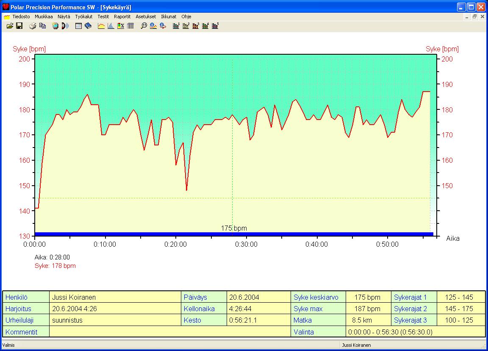Open the Asetukset menu
488x351 pixels.
[x=146, y=17]
